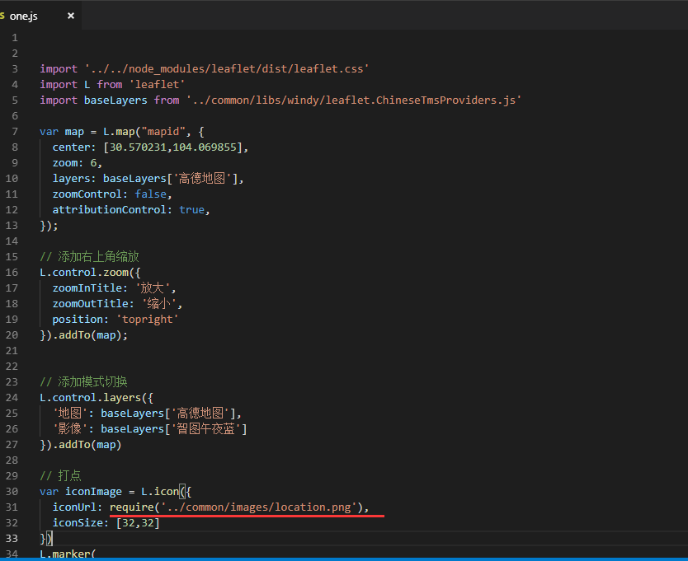Click the 'leaflet' module string on line 4
This screenshot has height=561, width=688.
[157, 85]
